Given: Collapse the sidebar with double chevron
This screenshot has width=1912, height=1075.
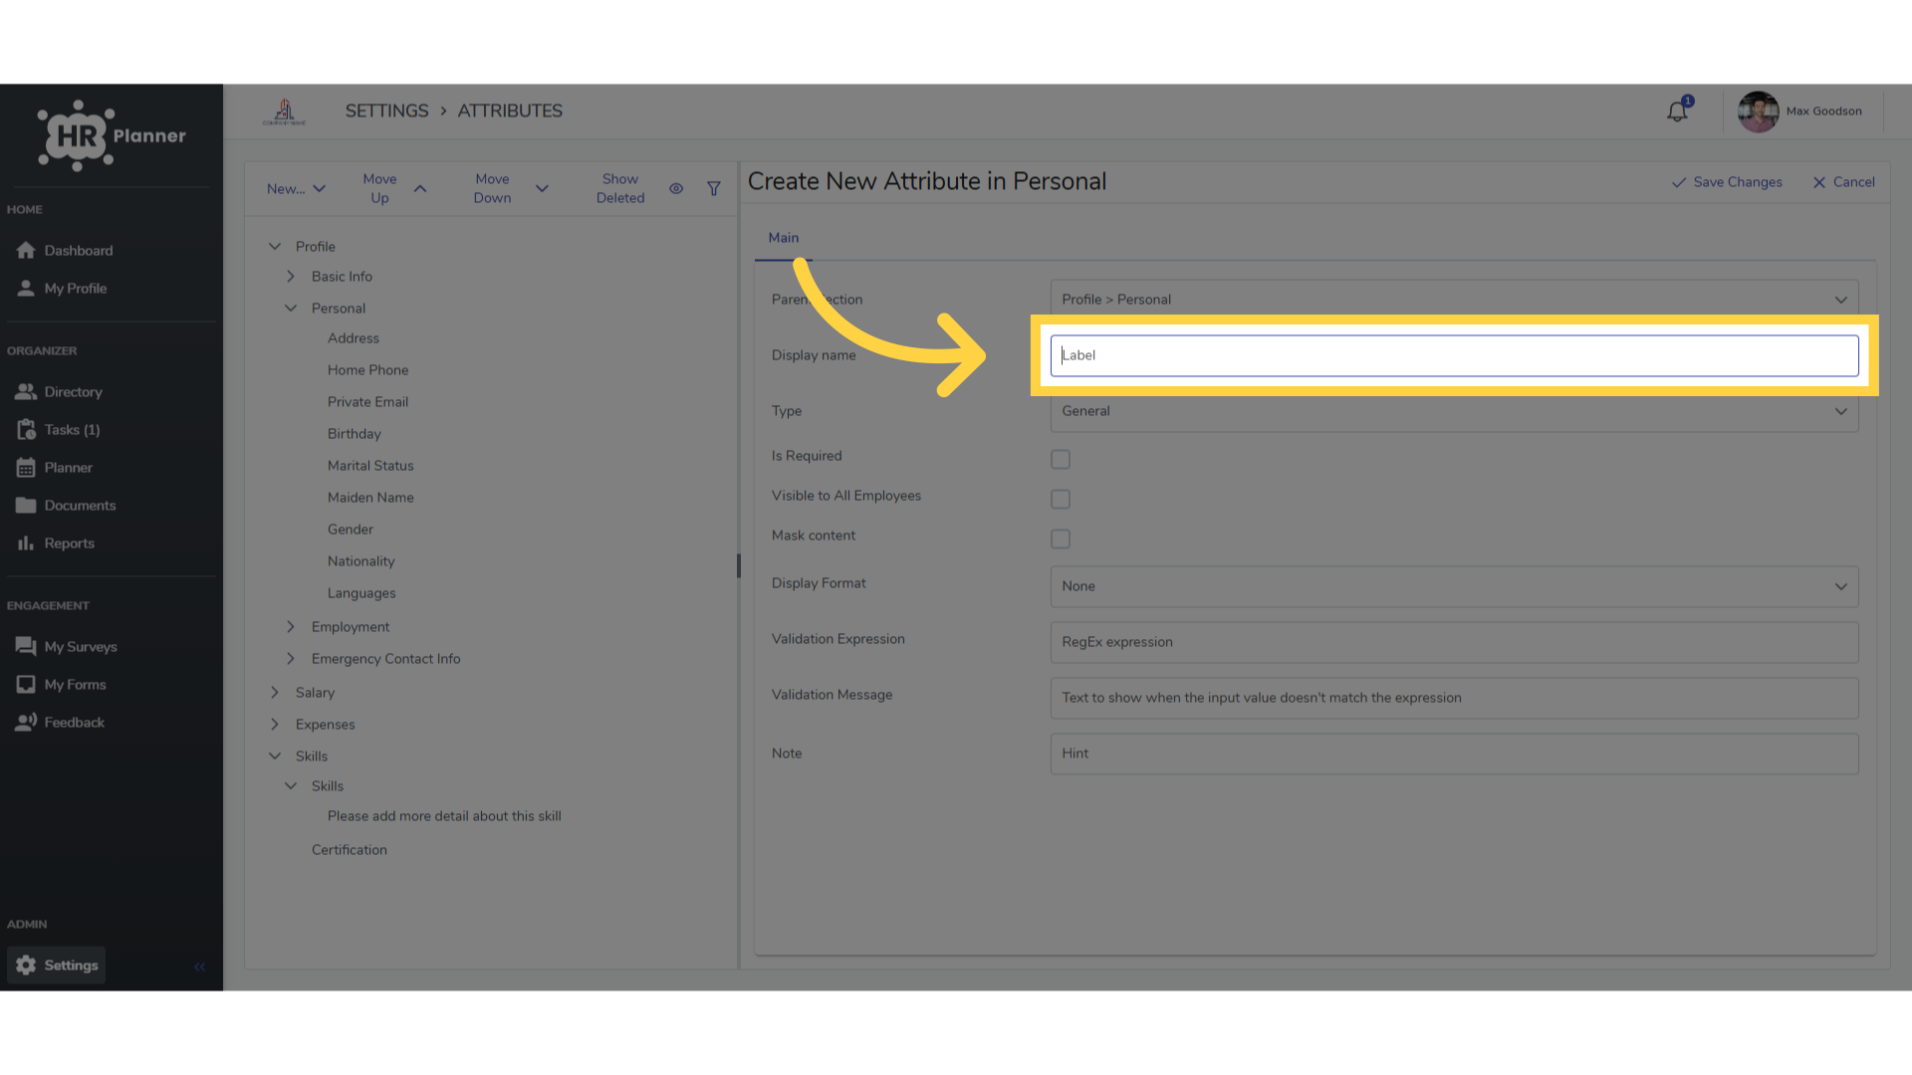Looking at the screenshot, I should [199, 967].
